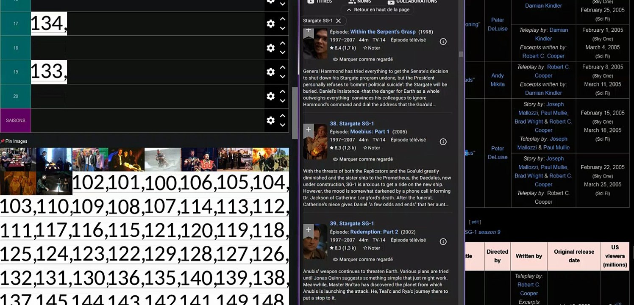Open settings gear for tier row 17
The height and width of the screenshot is (305, 634).
[x=270, y=24]
